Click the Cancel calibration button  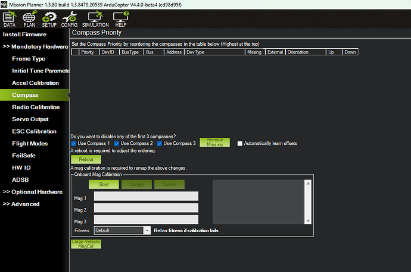[x=169, y=185]
